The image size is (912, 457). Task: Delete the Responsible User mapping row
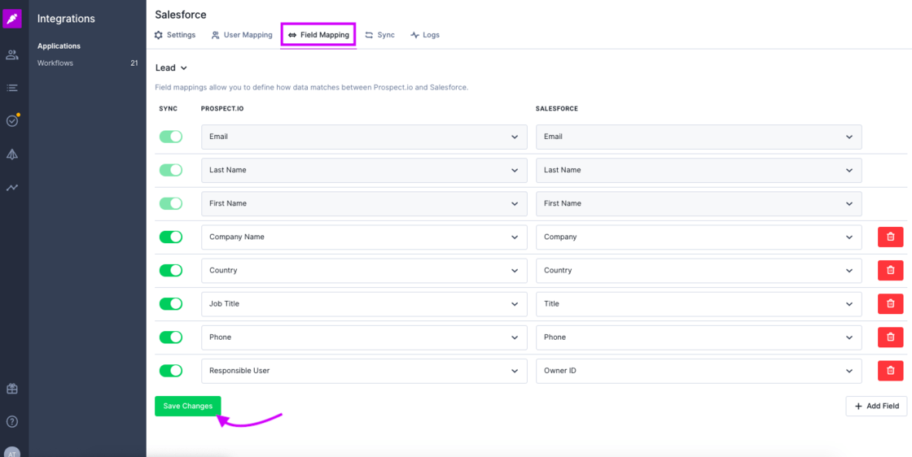(891, 371)
